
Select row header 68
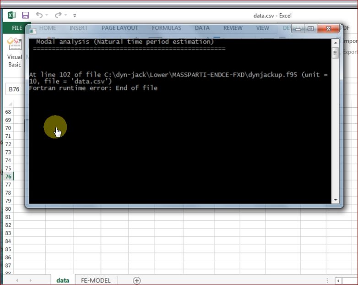(8, 112)
